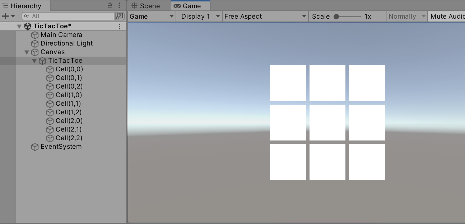
Task: Select the Game tab
Action: pos(190,6)
